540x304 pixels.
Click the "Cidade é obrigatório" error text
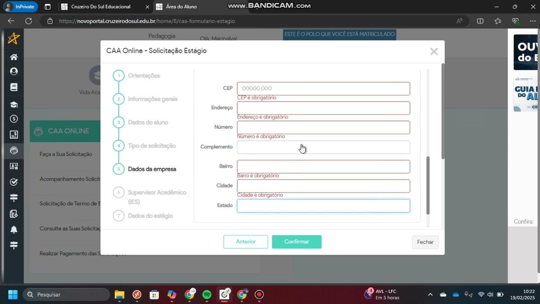point(260,195)
